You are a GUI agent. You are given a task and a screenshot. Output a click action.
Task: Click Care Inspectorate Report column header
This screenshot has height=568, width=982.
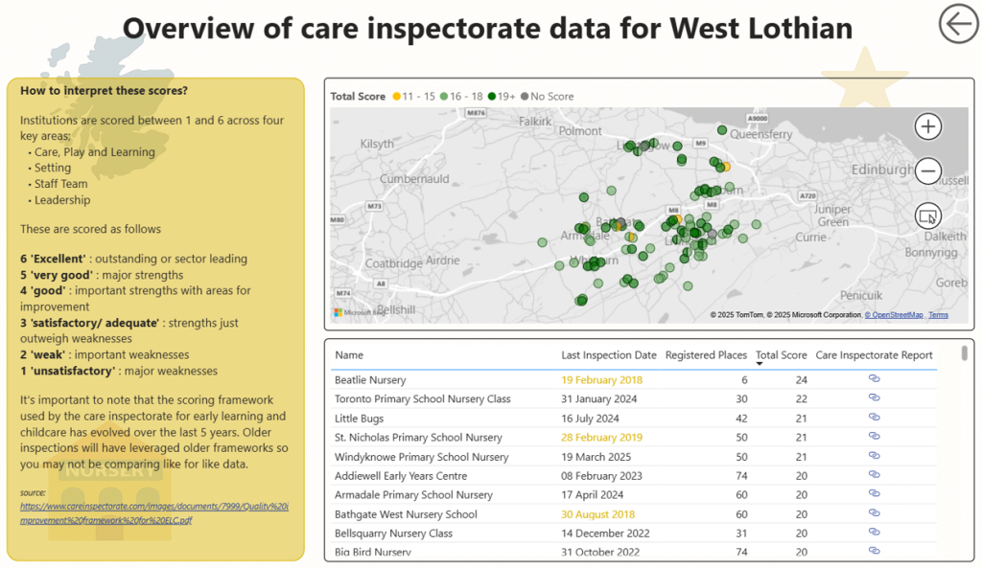click(x=874, y=354)
